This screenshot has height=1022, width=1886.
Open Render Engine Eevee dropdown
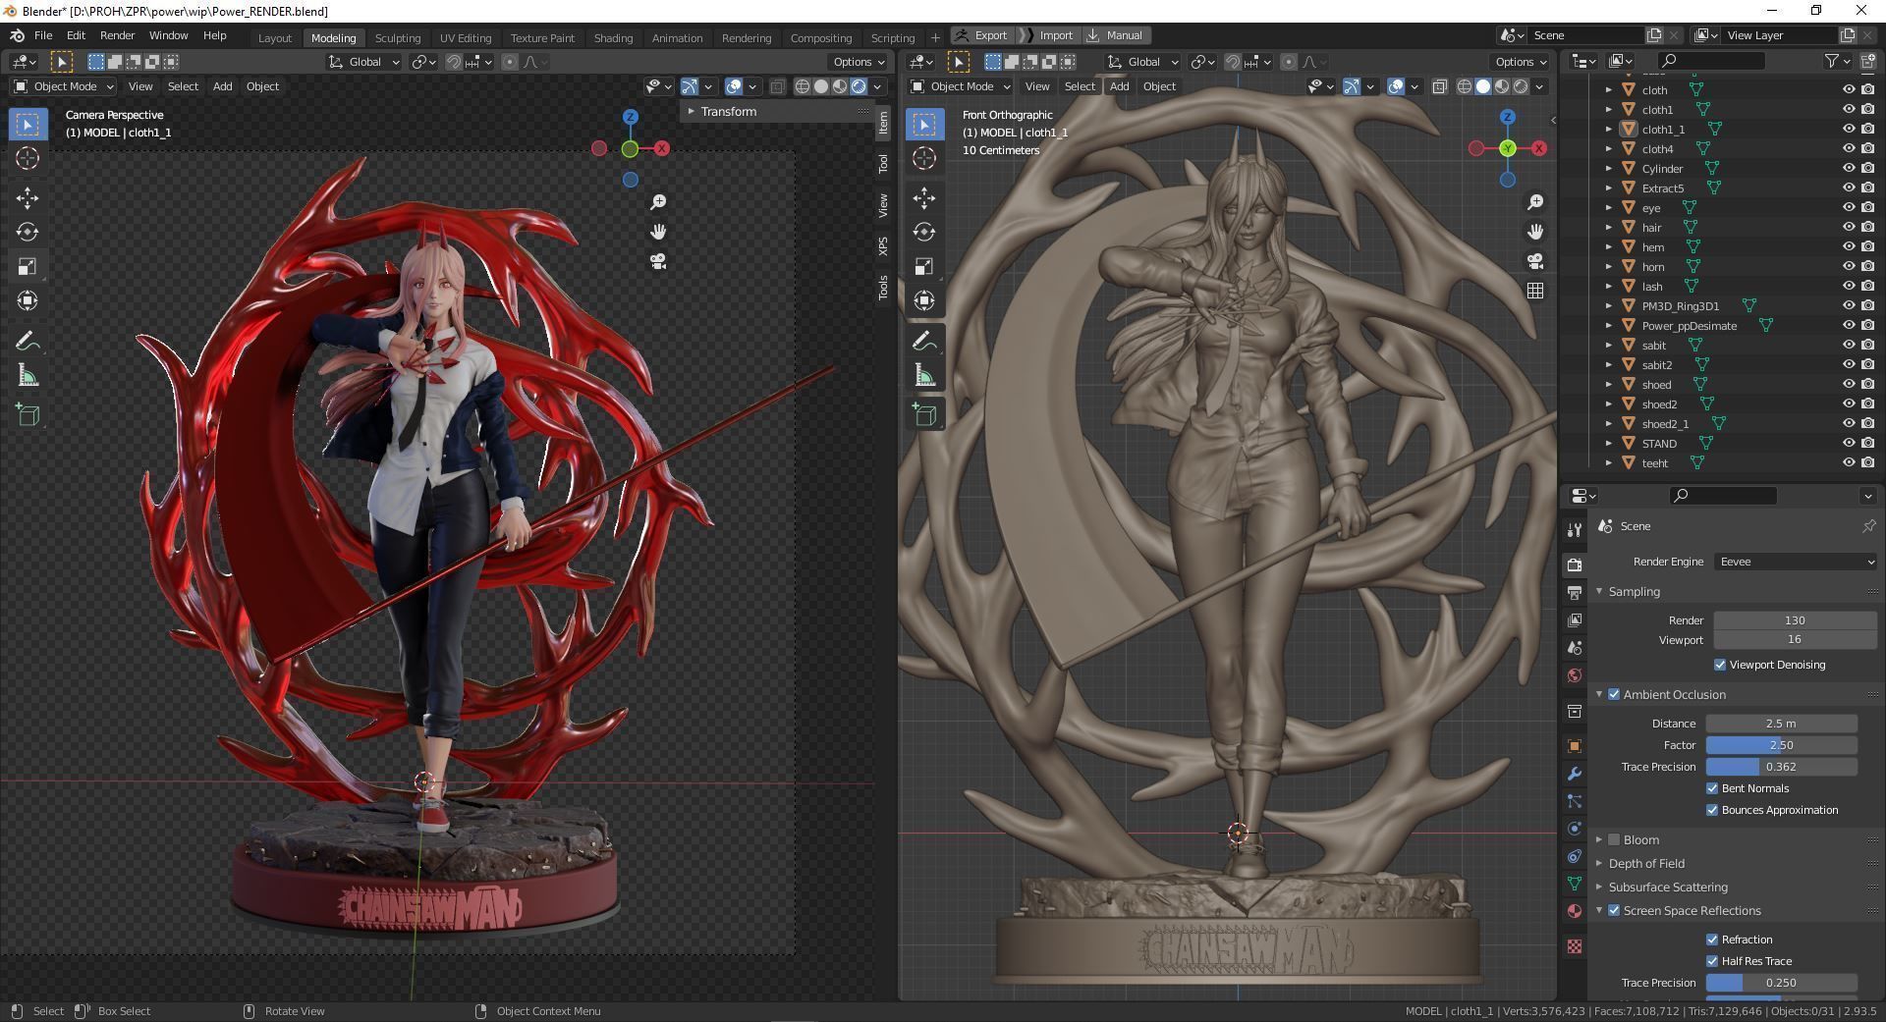[x=1796, y=562]
